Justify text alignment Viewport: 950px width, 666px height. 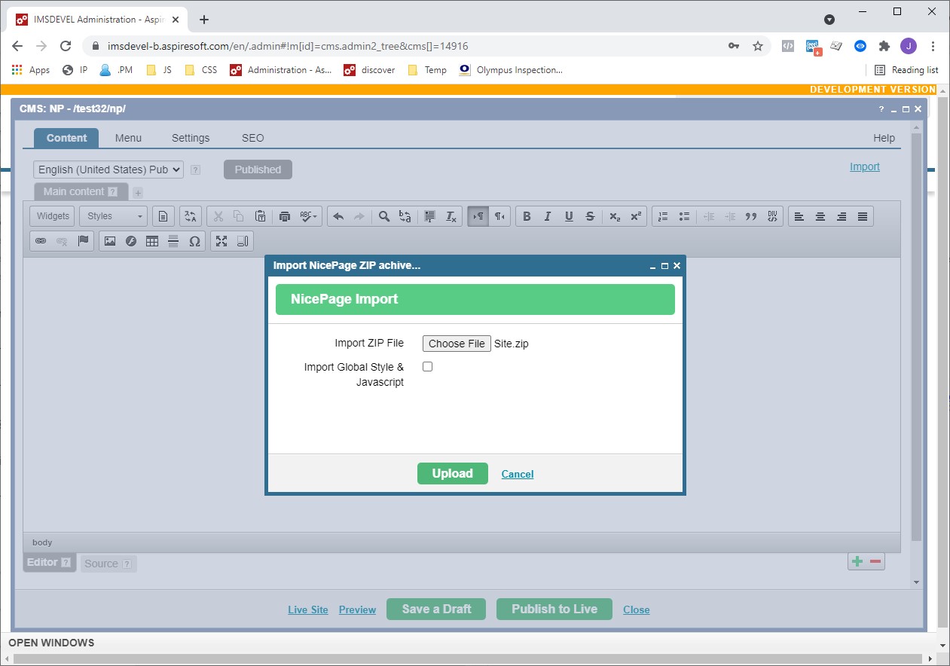click(863, 217)
